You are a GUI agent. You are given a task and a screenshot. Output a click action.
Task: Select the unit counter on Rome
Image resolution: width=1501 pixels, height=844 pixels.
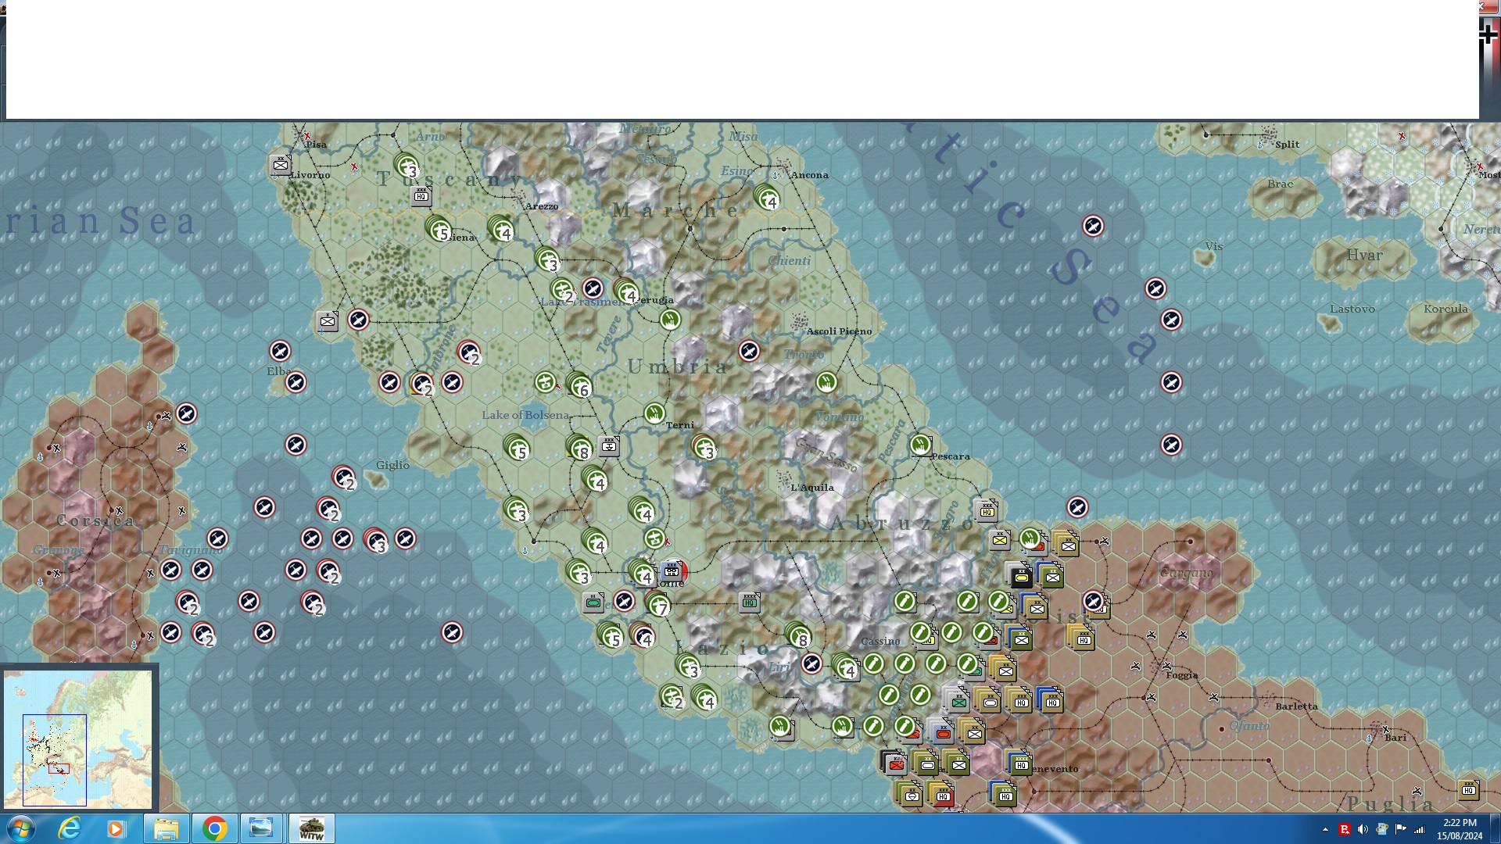pos(672,570)
